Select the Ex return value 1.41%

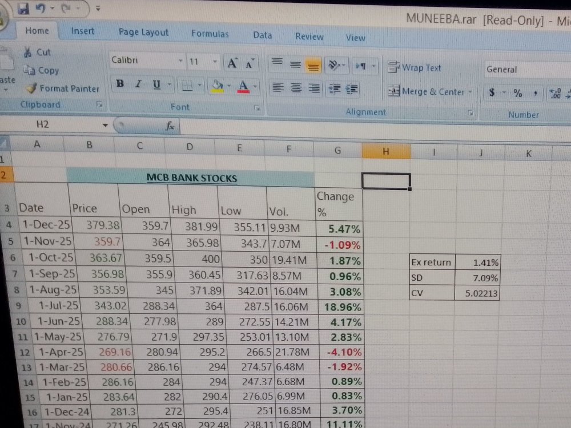(478, 263)
